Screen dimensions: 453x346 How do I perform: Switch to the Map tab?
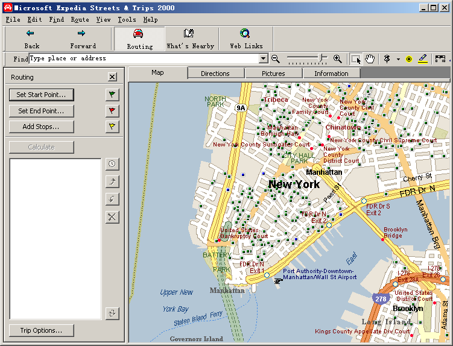point(157,73)
